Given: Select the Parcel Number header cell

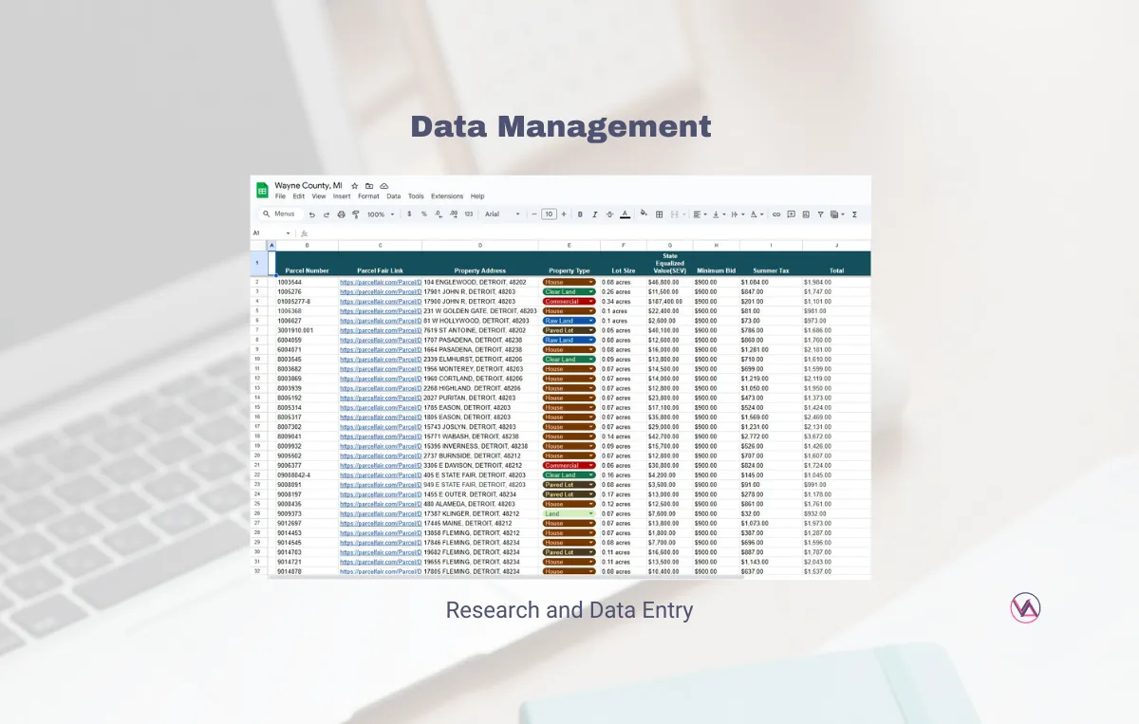Looking at the screenshot, I should [307, 264].
